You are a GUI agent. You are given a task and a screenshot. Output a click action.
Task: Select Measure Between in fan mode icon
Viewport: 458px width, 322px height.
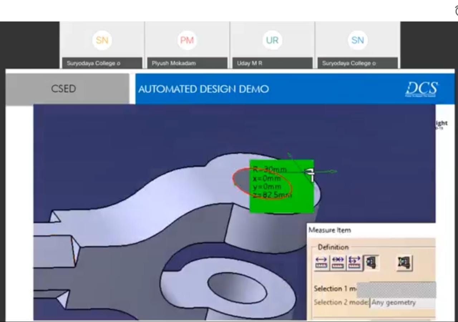click(354, 263)
